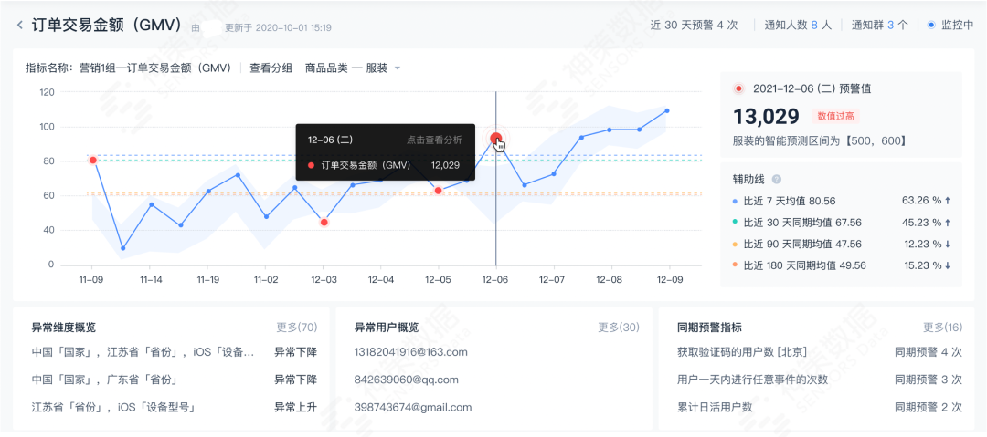Click 订单交易金额（GMV） page title
The height and width of the screenshot is (437, 987).
click(107, 26)
